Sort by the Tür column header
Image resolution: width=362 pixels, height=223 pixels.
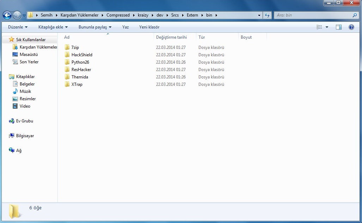click(x=217, y=37)
